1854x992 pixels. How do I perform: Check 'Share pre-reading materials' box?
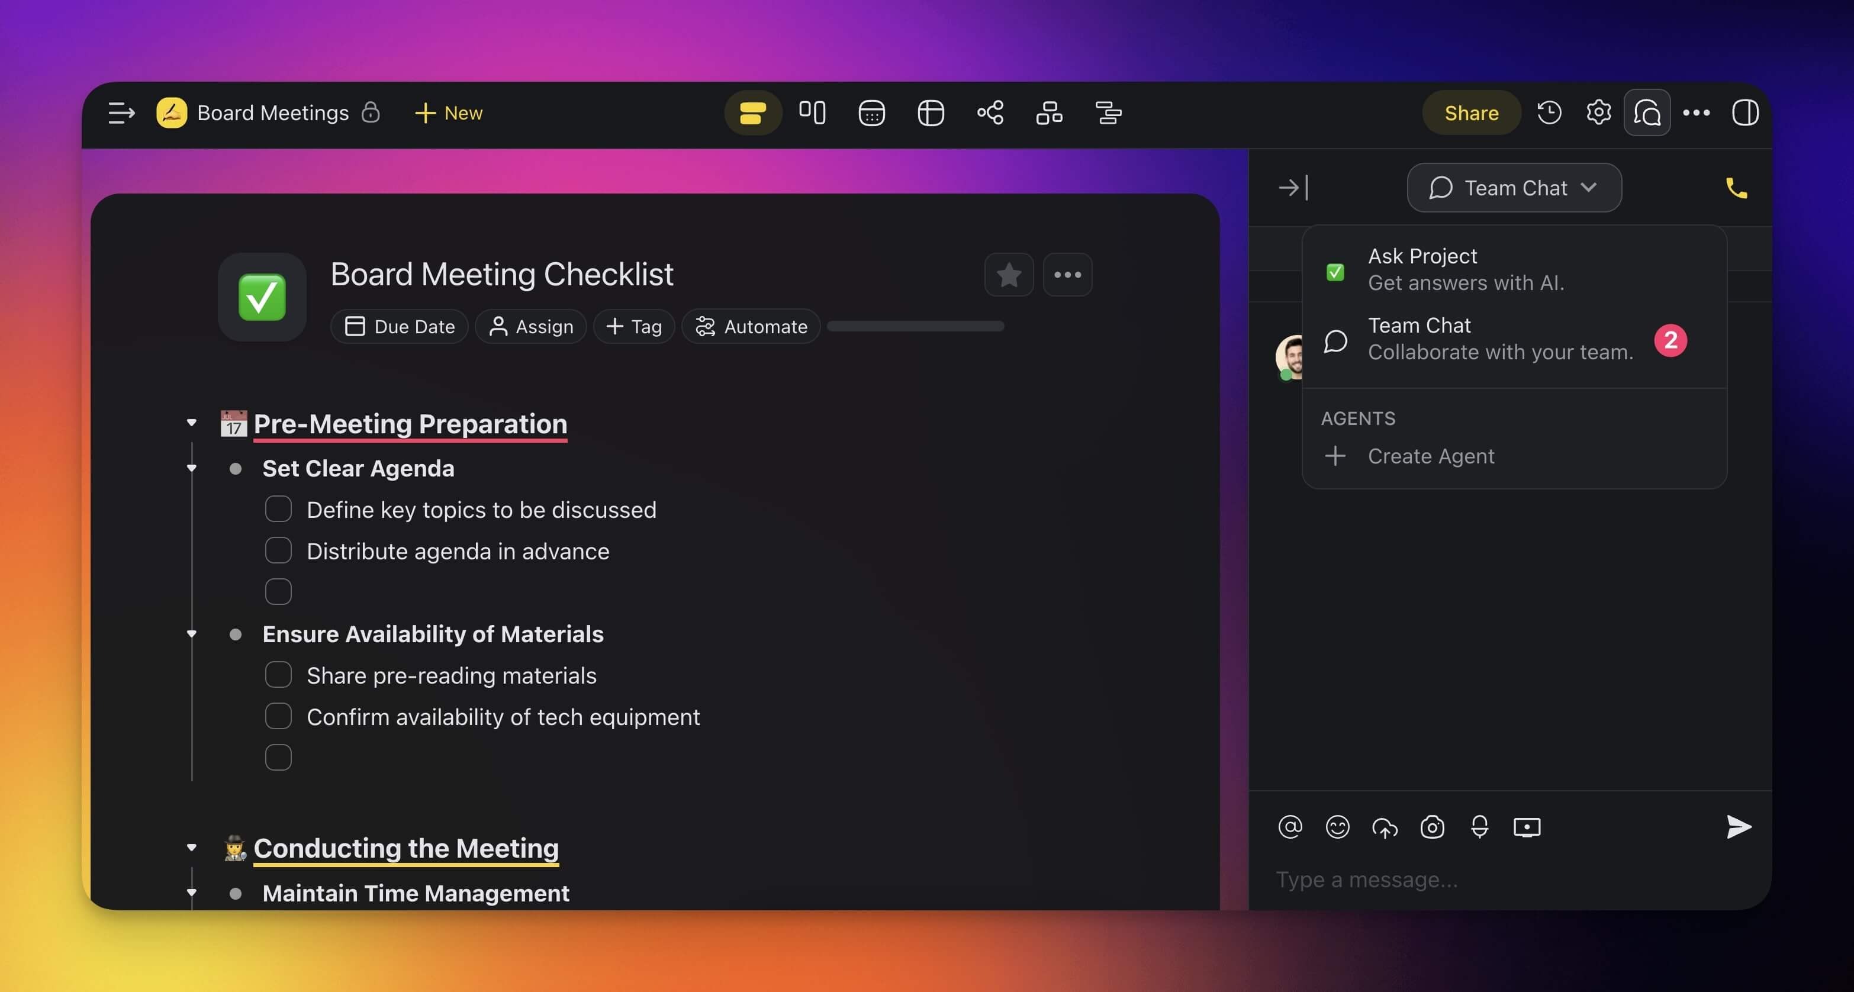point(278,675)
